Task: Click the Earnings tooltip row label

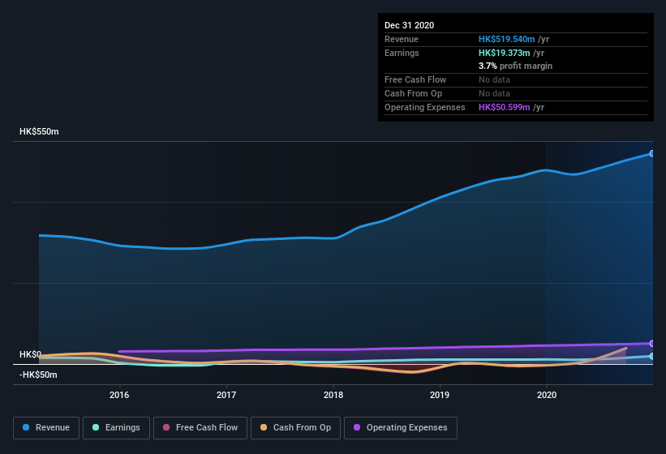Action: 402,53
